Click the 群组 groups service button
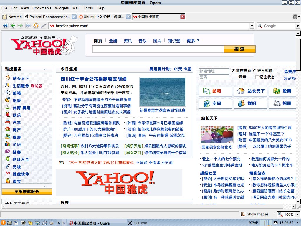The height and width of the screenshot is (226, 301). pos(250,104)
